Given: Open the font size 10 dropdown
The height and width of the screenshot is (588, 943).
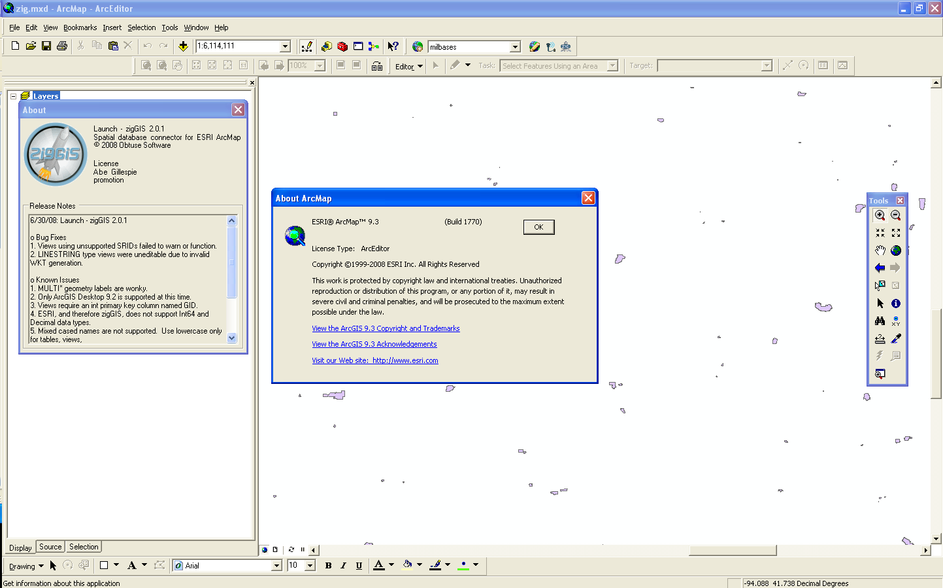Looking at the screenshot, I should [x=310, y=566].
